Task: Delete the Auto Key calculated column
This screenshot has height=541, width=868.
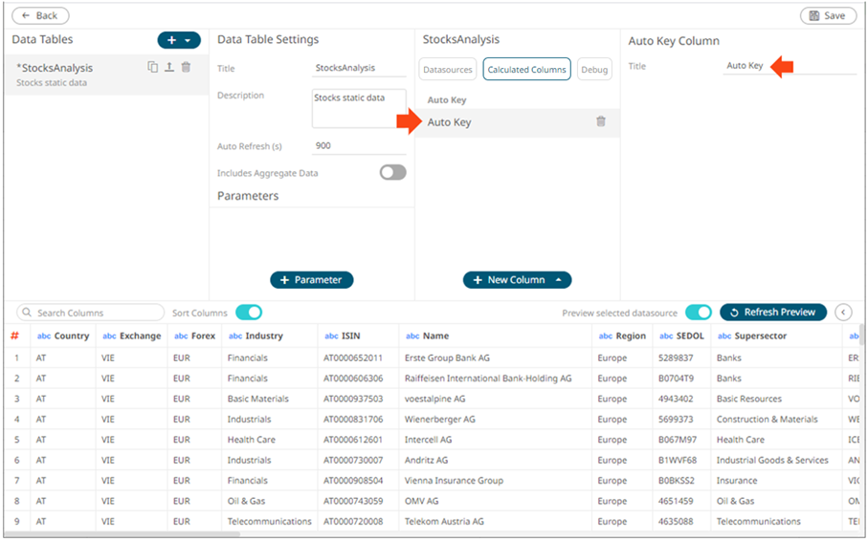Action: (601, 121)
